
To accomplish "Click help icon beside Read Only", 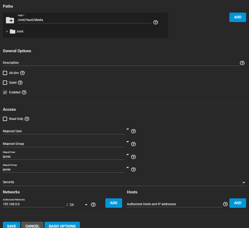I will (27, 119).
